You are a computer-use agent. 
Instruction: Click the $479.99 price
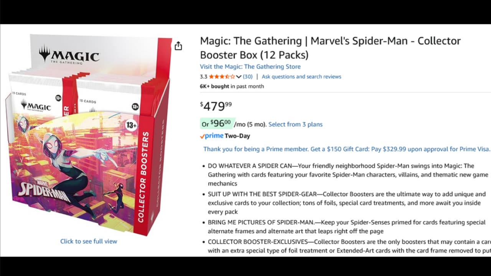click(x=216, y=105)
